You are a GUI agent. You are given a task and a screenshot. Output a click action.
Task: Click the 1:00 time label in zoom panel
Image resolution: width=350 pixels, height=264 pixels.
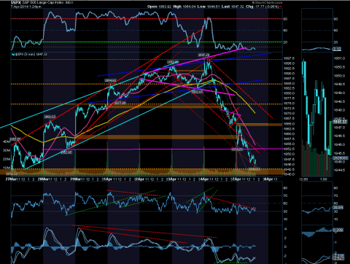(x=324, y=179)
